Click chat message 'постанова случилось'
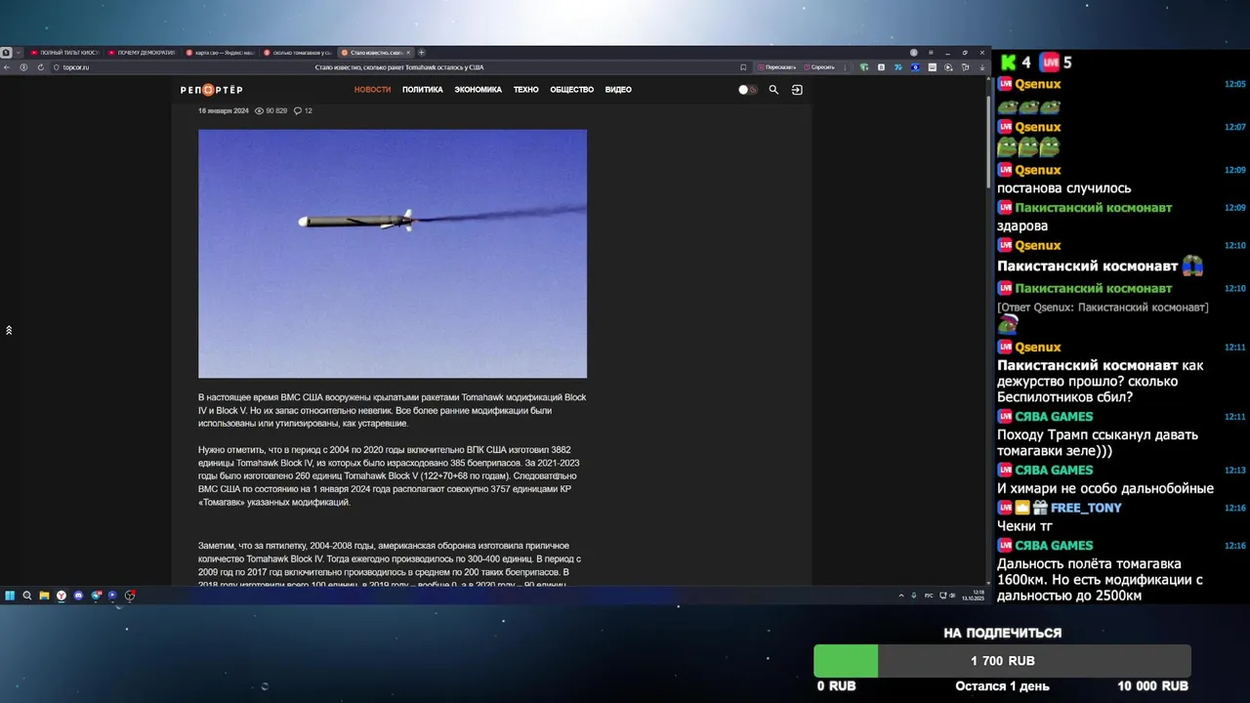The width and height of the screenshot is (1250, 703). coord(1063,188)
